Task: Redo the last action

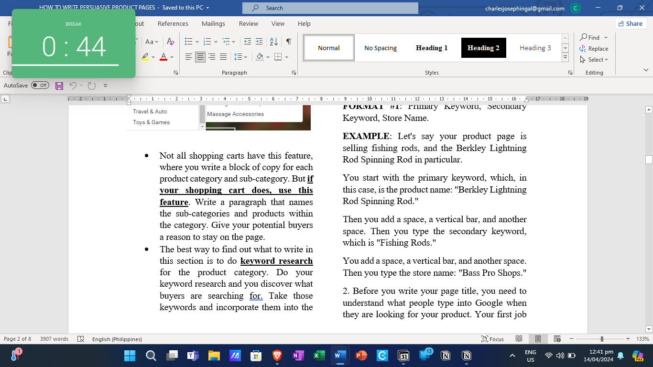Action: coord(92,86)
